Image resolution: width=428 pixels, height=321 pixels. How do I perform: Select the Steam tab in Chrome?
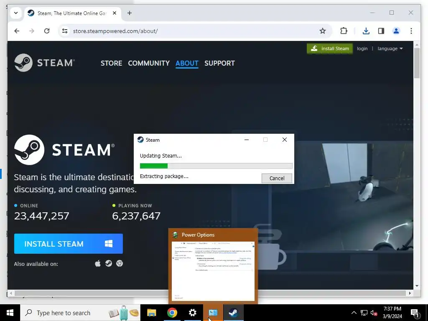(74, 13)
